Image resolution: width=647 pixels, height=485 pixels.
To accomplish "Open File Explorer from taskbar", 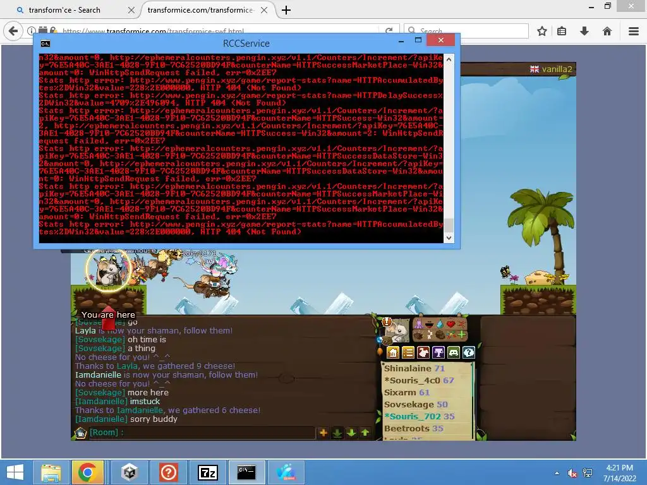I will tap(51, 472).
